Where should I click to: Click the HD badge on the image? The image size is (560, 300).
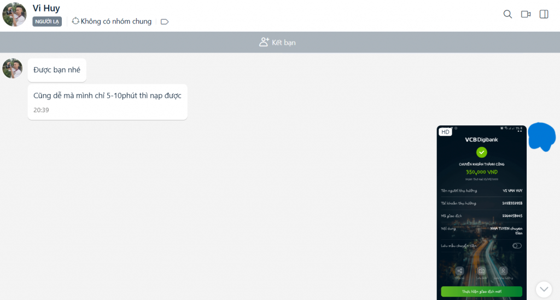coord(445,132)
